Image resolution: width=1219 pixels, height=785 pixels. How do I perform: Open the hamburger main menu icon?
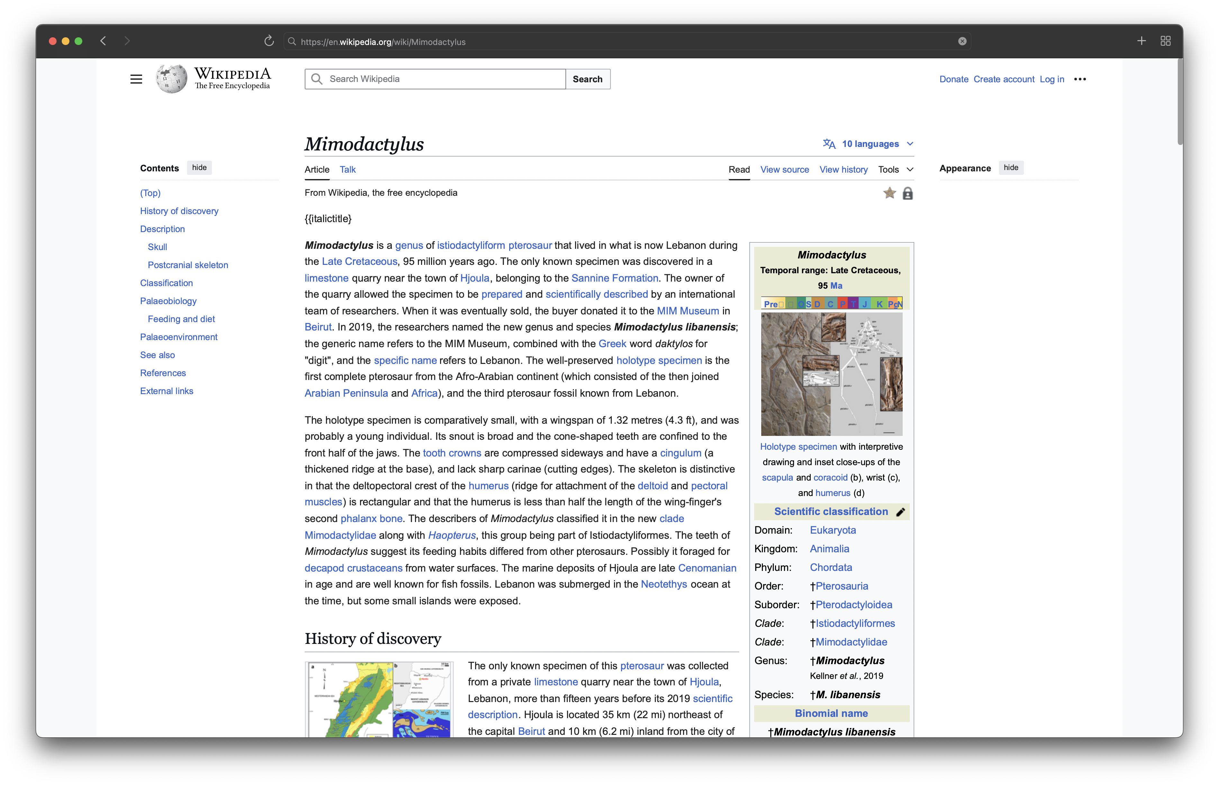point(136,79)
